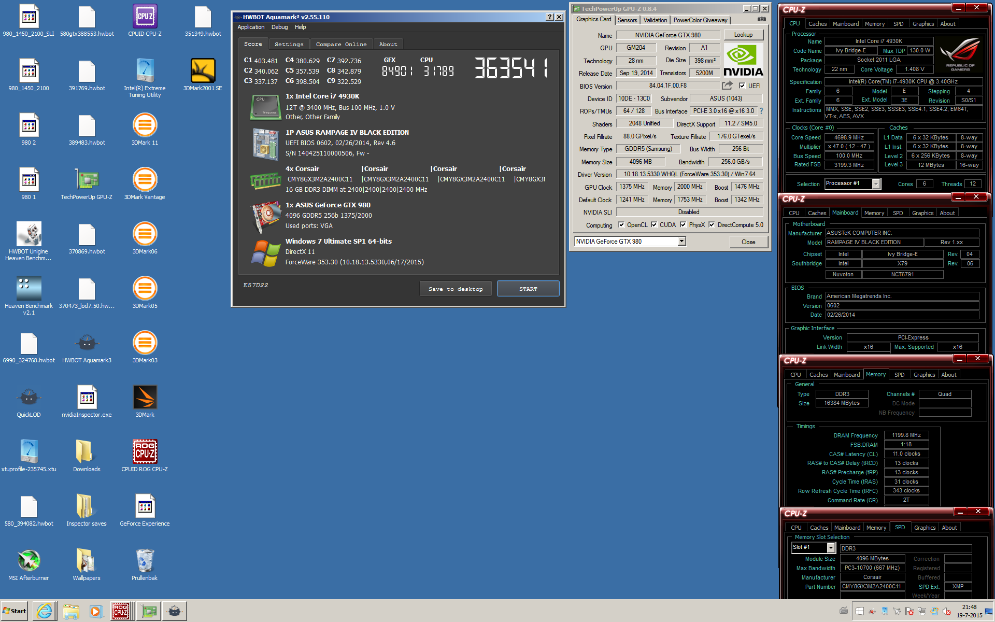Launch 3DMark03 desktop shortcut
Image resolution: width=995 pixels, height=622 pixels.
[x=145, y=347]
